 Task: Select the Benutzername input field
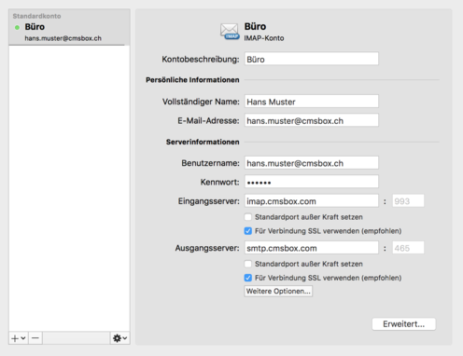[x=312, y=163]
